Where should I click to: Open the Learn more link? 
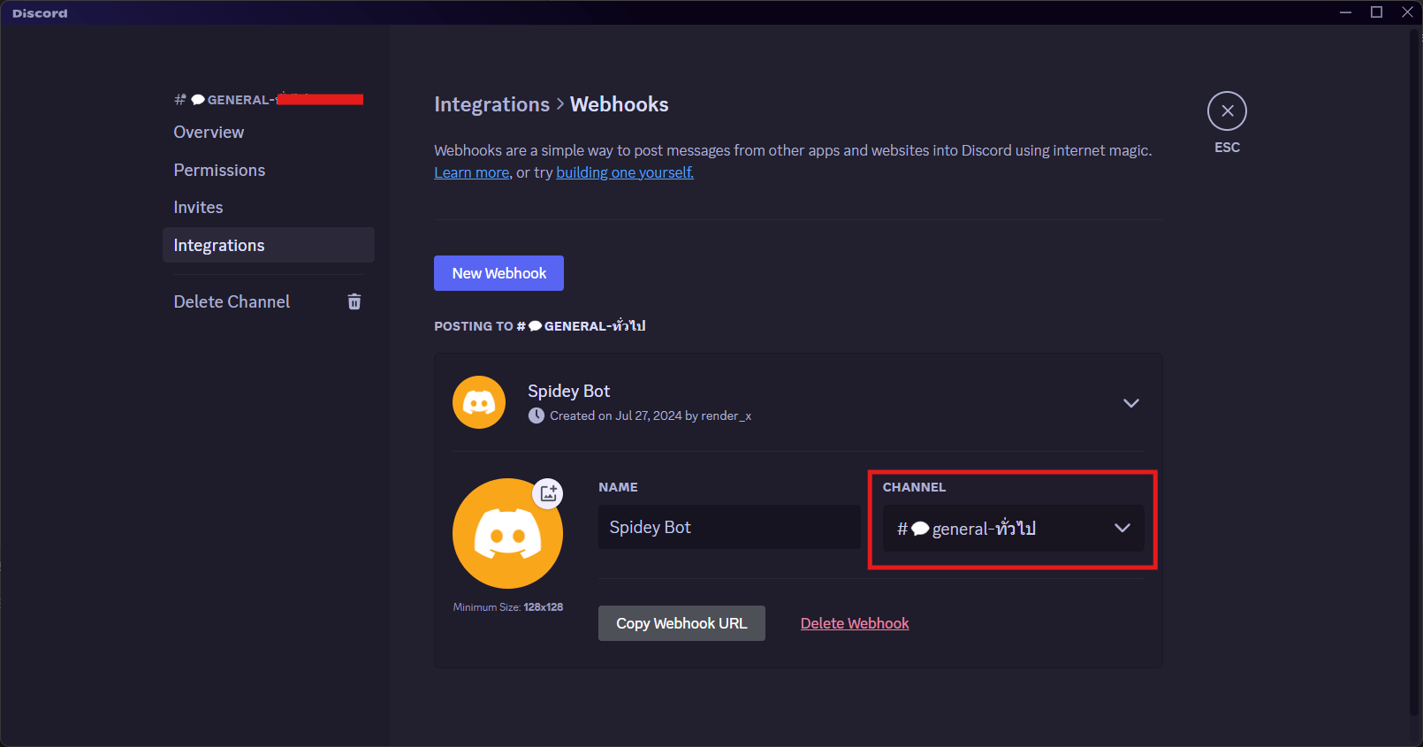(x=472, y=172)
